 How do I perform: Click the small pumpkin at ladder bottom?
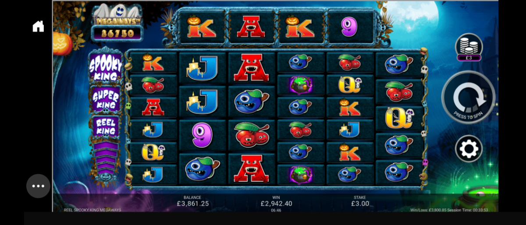click(105, 176)
